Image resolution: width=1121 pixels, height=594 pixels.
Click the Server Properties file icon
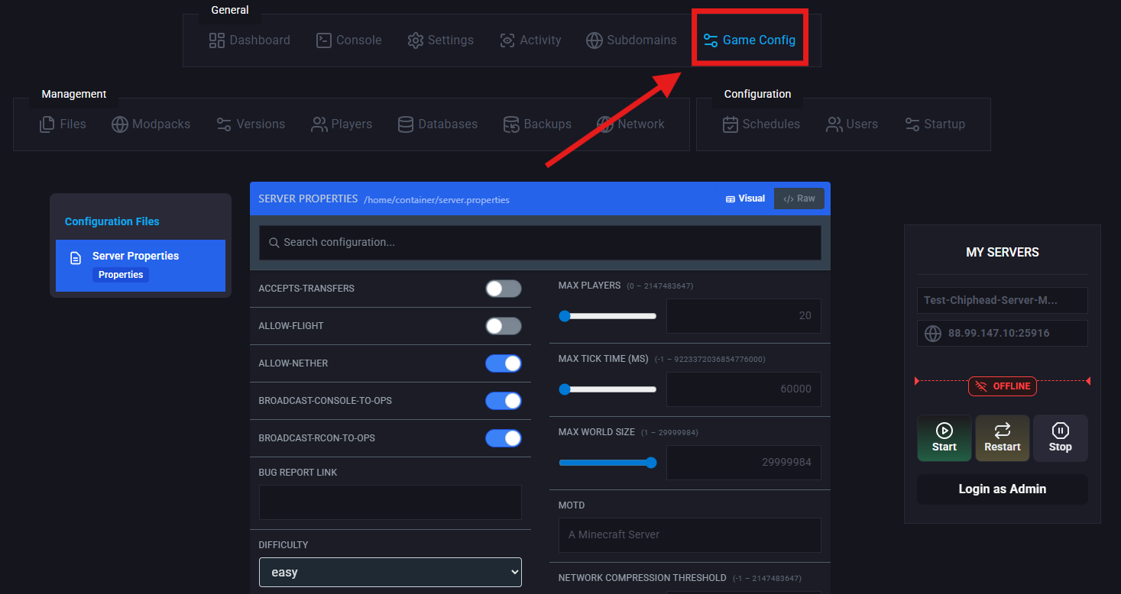click(76, 258)
